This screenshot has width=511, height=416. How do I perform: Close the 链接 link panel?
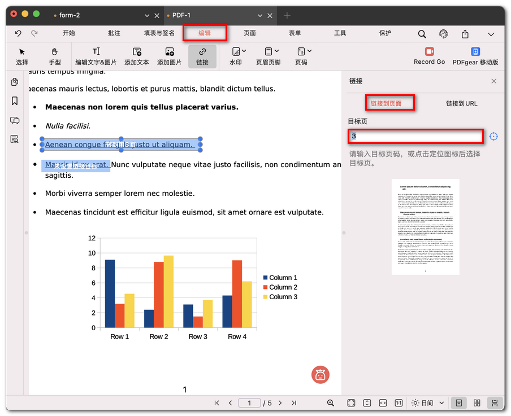point(493,81)
